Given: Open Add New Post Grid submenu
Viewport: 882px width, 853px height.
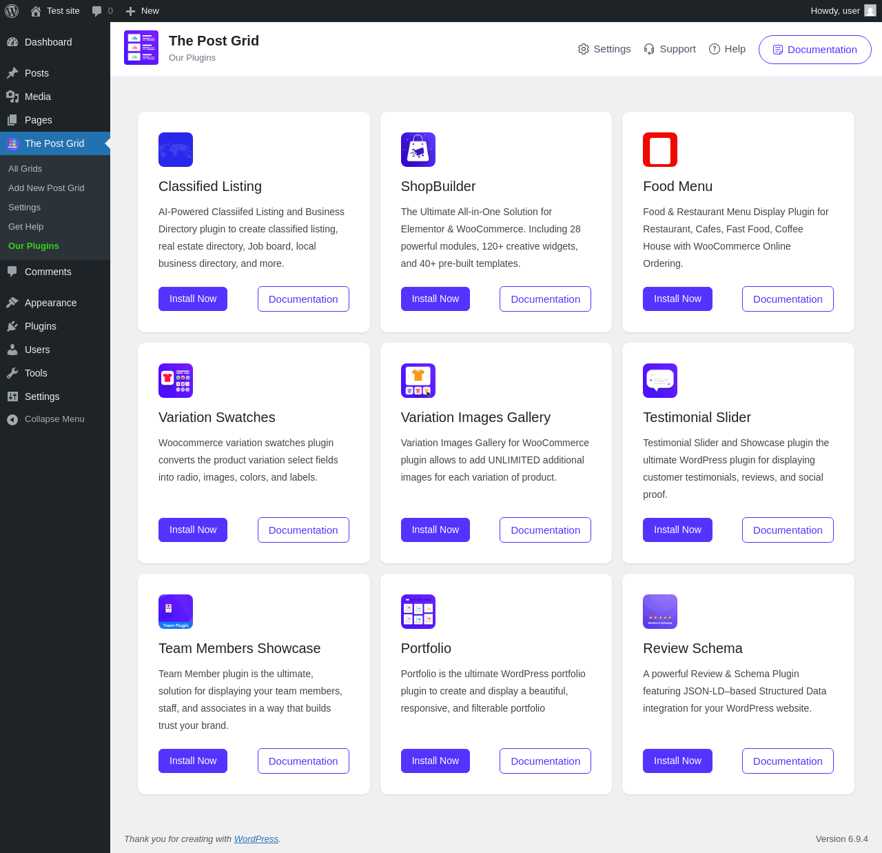Looking at the screenshot, I should click(x=46, y=188).
